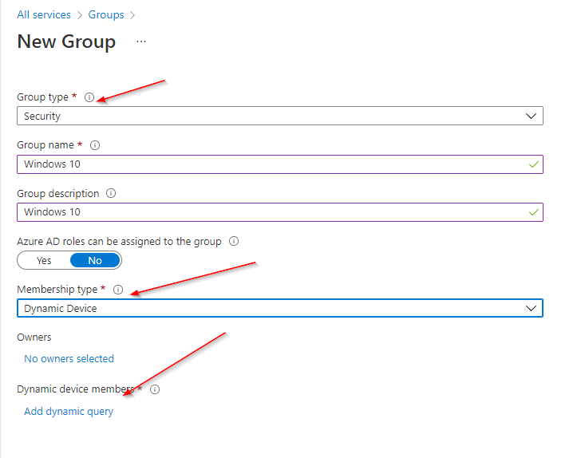This screenshot has height=458, width=585.
Task: Show info for Group description
Action: pyautogui.click(x=111, y=193)
